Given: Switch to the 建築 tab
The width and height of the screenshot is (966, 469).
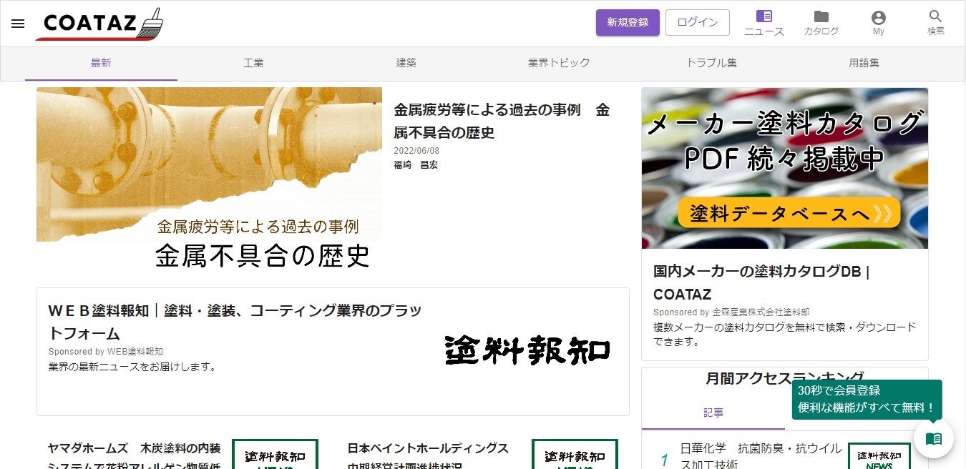Looking at the screenshot, I should pos(406,63).
